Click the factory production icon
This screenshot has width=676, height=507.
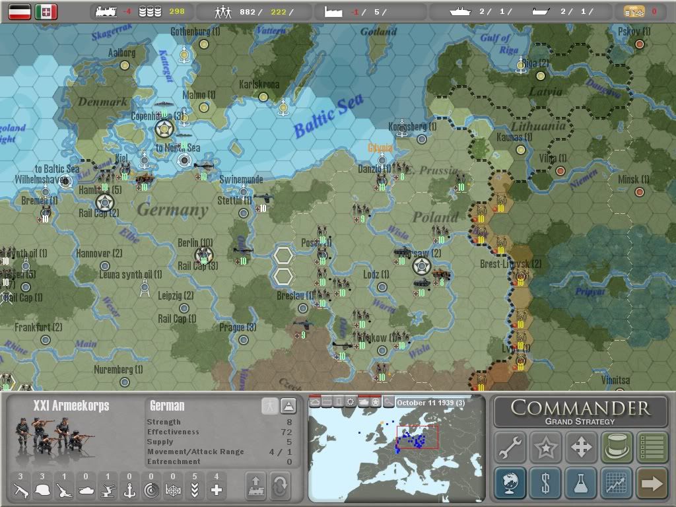point(333,12)
